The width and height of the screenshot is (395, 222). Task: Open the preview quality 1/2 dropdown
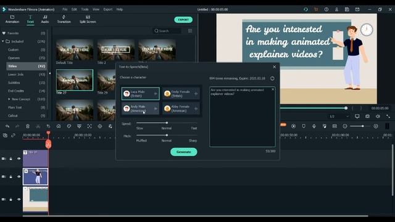[x=339, y=117]
